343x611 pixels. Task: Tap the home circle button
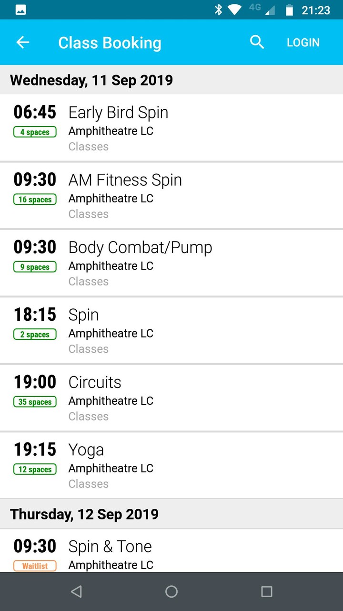171,591
